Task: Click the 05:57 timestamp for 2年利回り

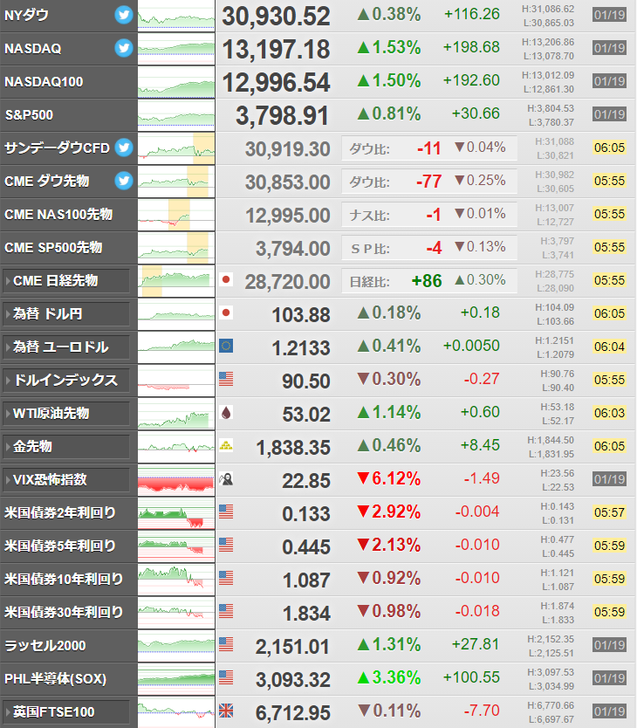Action: coord(610,512)
